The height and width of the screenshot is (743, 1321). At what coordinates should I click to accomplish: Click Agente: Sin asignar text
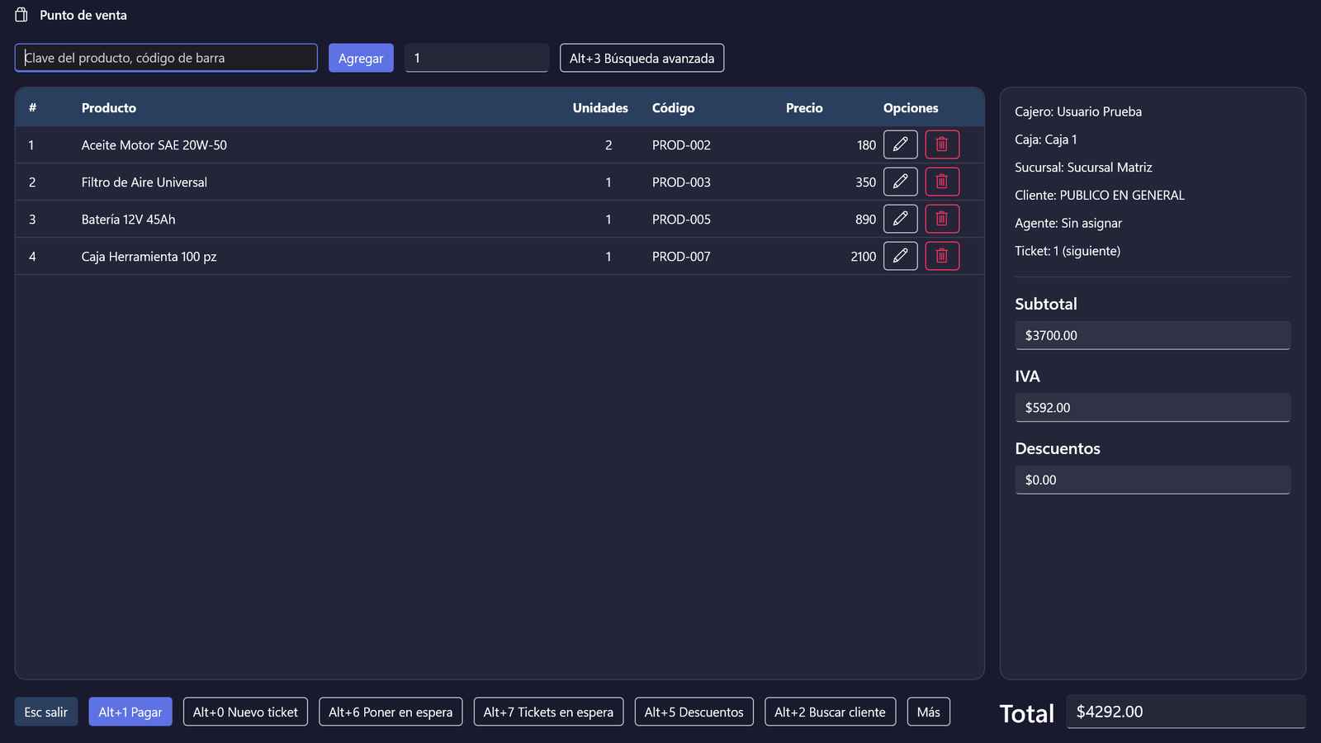point(1068,224)
